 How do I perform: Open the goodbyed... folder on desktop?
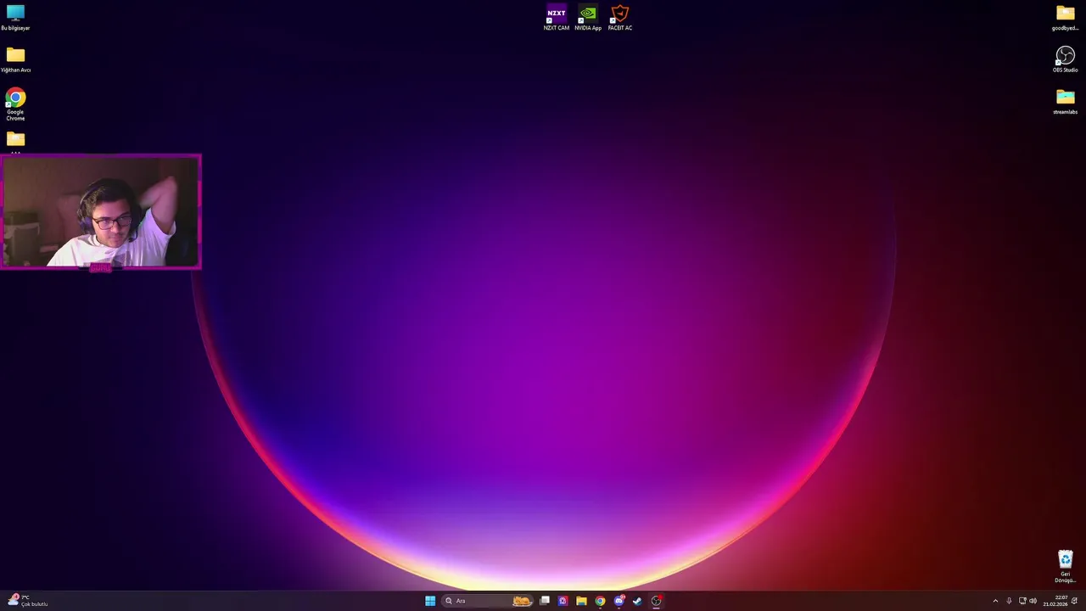click(x=1065, y=17)
